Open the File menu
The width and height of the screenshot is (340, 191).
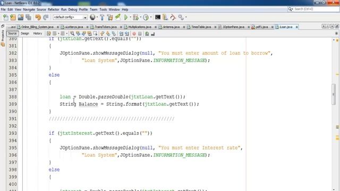pyautogui.click(x=3, y=10)
